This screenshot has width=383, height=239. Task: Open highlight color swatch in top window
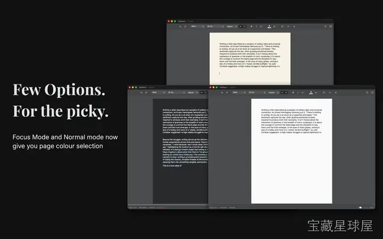pyautogui.click(x=269, y=27)
